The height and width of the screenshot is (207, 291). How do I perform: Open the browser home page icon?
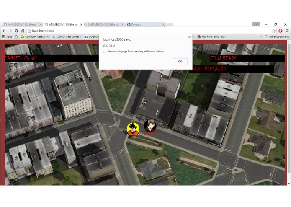tap(23, 31)
